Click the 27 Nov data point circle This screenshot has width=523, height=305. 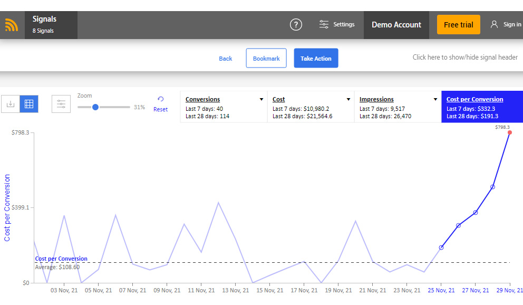click(x=476, y=213)
